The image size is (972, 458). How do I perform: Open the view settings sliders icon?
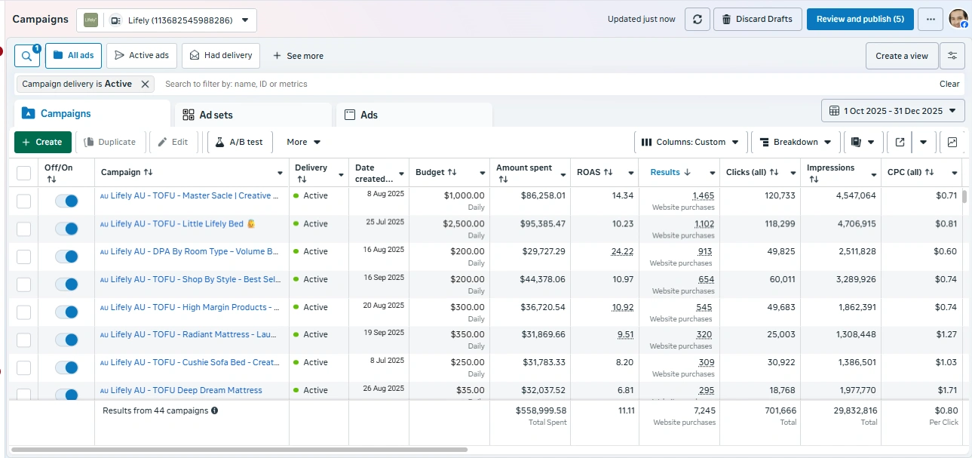coord(953,56)
